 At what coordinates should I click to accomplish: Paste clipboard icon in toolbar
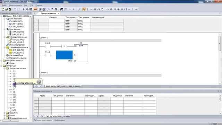(31, 9)
